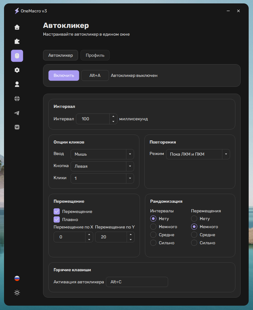
Task: Change language via Russian flag icon
Action: [x=17, y=278]
